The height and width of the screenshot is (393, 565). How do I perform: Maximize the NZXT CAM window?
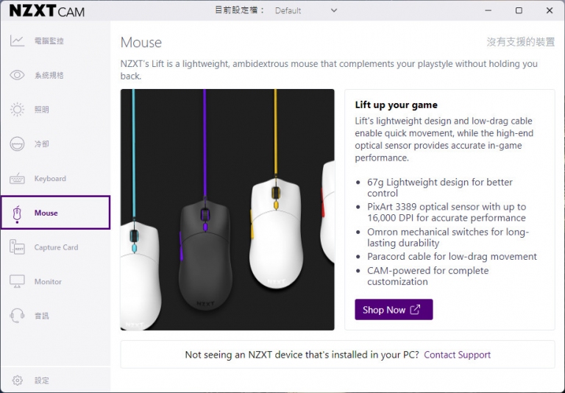tap(519, 10)
